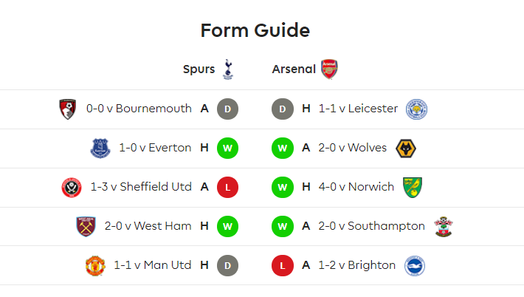The width and height of the screenshot is (524, 297).
Task: Click the Spurs team name heading
Action: (x=199, y=69)
